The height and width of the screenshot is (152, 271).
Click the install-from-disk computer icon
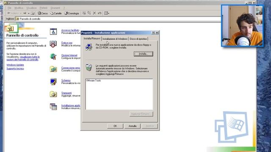[x=89, y=47]
